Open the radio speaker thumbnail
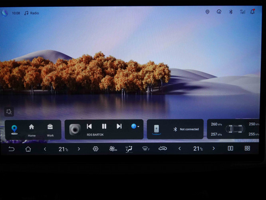266x200 pixels. point(75,129)
